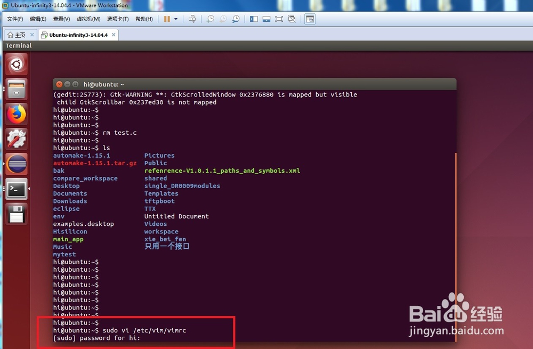Close the Ubuntu-infinity3-14.04.4 tab
The width and height of the screenshot is (533, 349).
pyautogui.click(x=114, y=35)
